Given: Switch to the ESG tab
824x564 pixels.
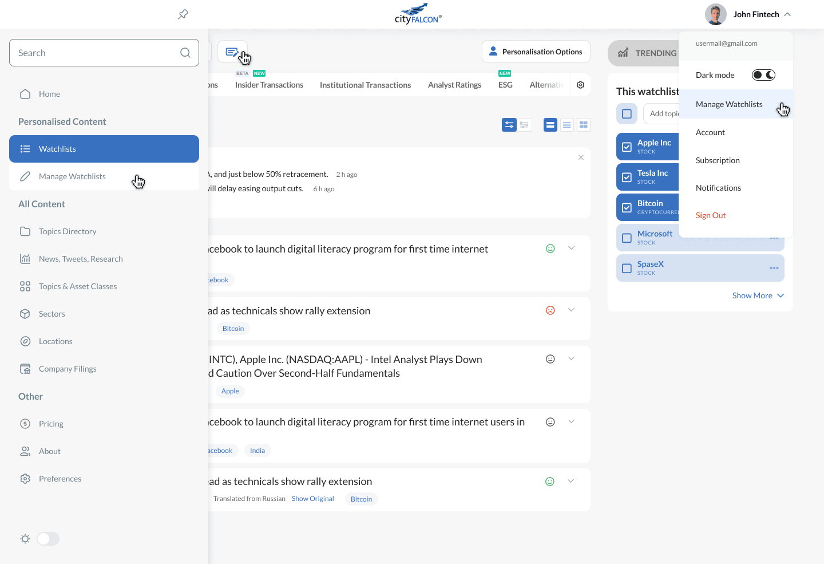Looking at the screenshot, I should [x=505, y=85].
